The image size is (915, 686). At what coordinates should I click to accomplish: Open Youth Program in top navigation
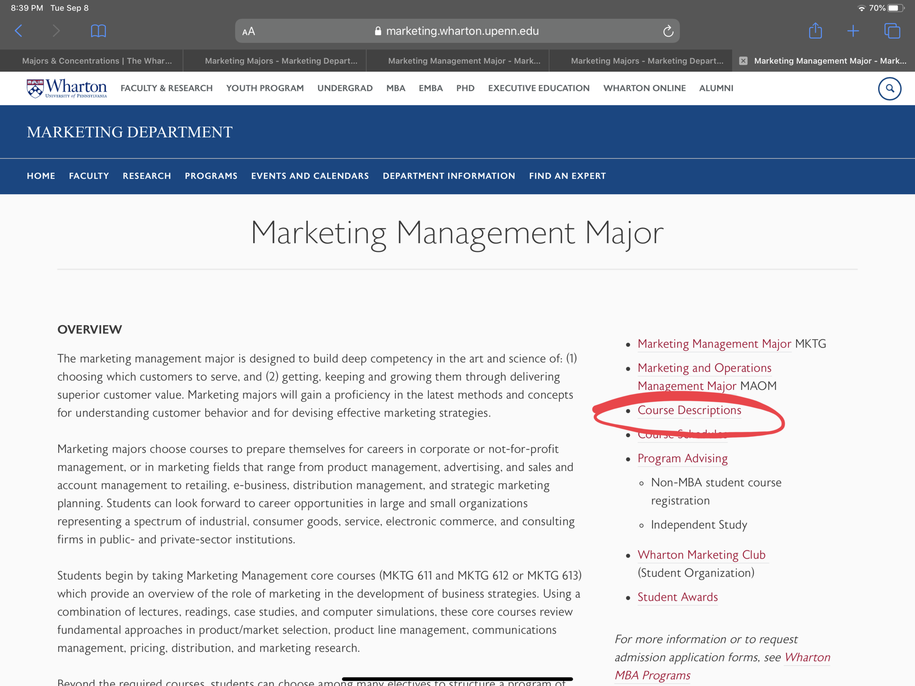coord(265,88)
